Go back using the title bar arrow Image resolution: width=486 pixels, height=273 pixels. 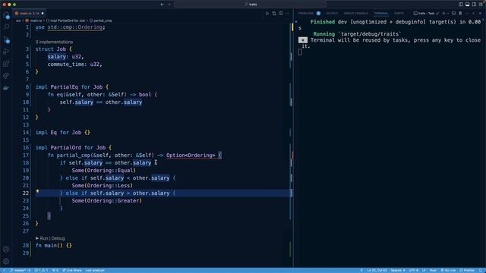tap(162, 5)
